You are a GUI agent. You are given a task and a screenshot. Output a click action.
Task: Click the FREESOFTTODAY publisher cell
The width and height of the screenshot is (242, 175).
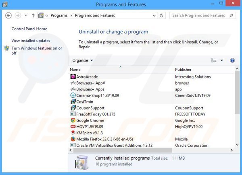(190, 114)
